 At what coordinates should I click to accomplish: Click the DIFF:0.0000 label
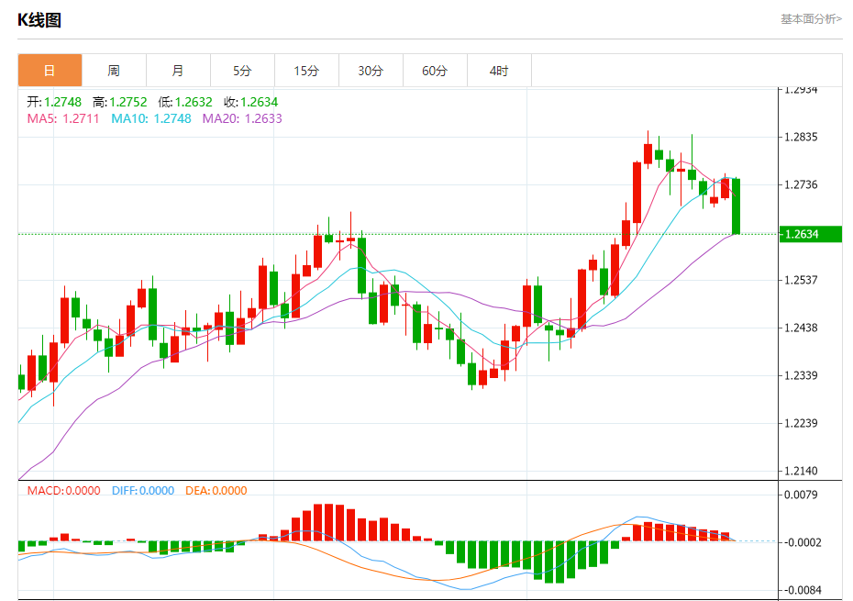click(143, 491)
